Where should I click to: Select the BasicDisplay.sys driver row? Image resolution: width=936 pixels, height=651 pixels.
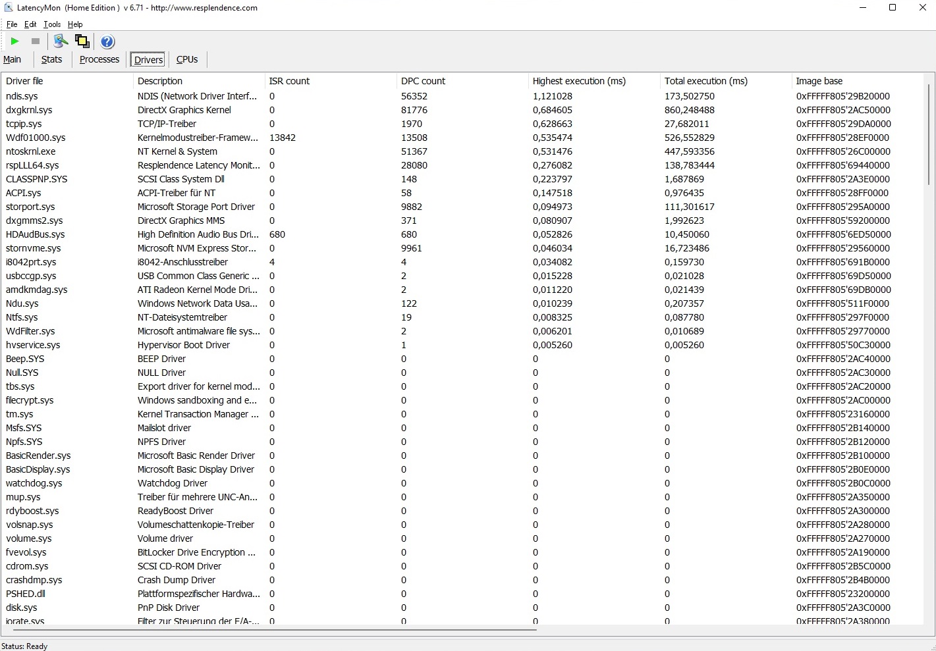click(x=462, y=469)
